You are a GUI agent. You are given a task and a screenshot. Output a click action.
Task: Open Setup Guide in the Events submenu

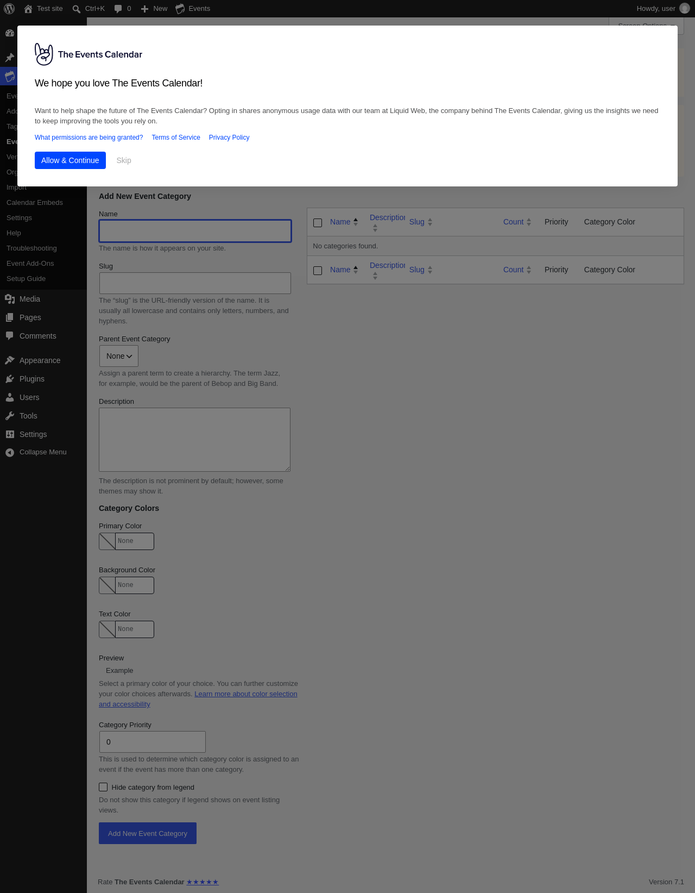pyautogui.click(x=26, y=279)
